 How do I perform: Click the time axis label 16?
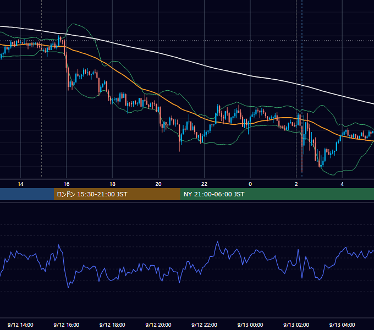(x=67, y=184)
